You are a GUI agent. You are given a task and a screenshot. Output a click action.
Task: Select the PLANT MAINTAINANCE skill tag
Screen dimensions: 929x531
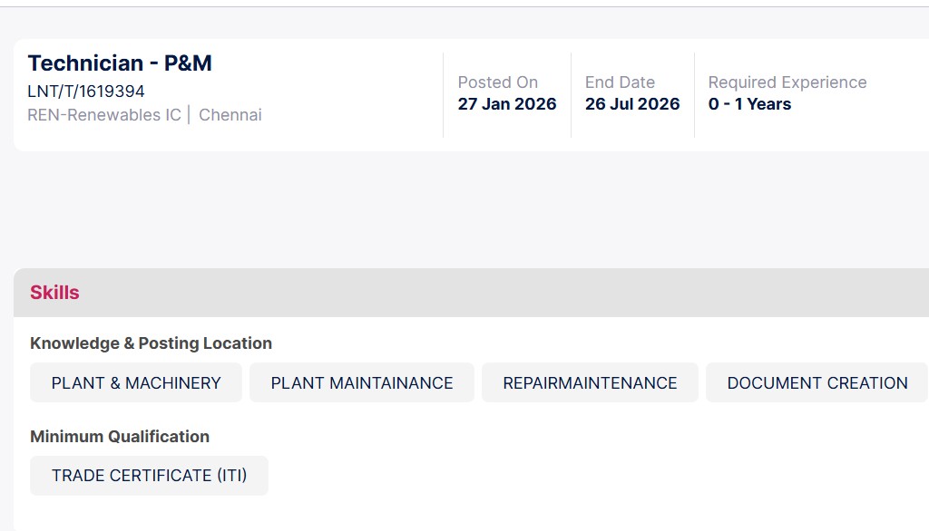point(362,383)
